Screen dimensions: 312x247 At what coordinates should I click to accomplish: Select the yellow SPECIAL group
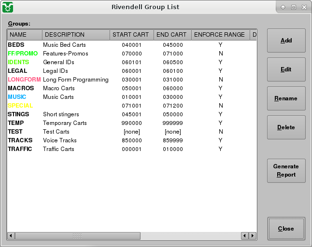point(20,106)
